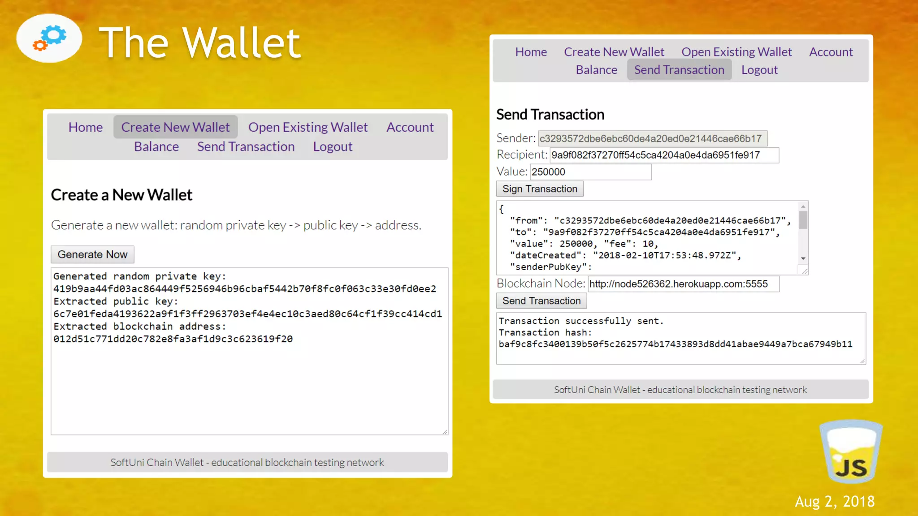Go to Account in left wallet panel

(x=410, y=127)
